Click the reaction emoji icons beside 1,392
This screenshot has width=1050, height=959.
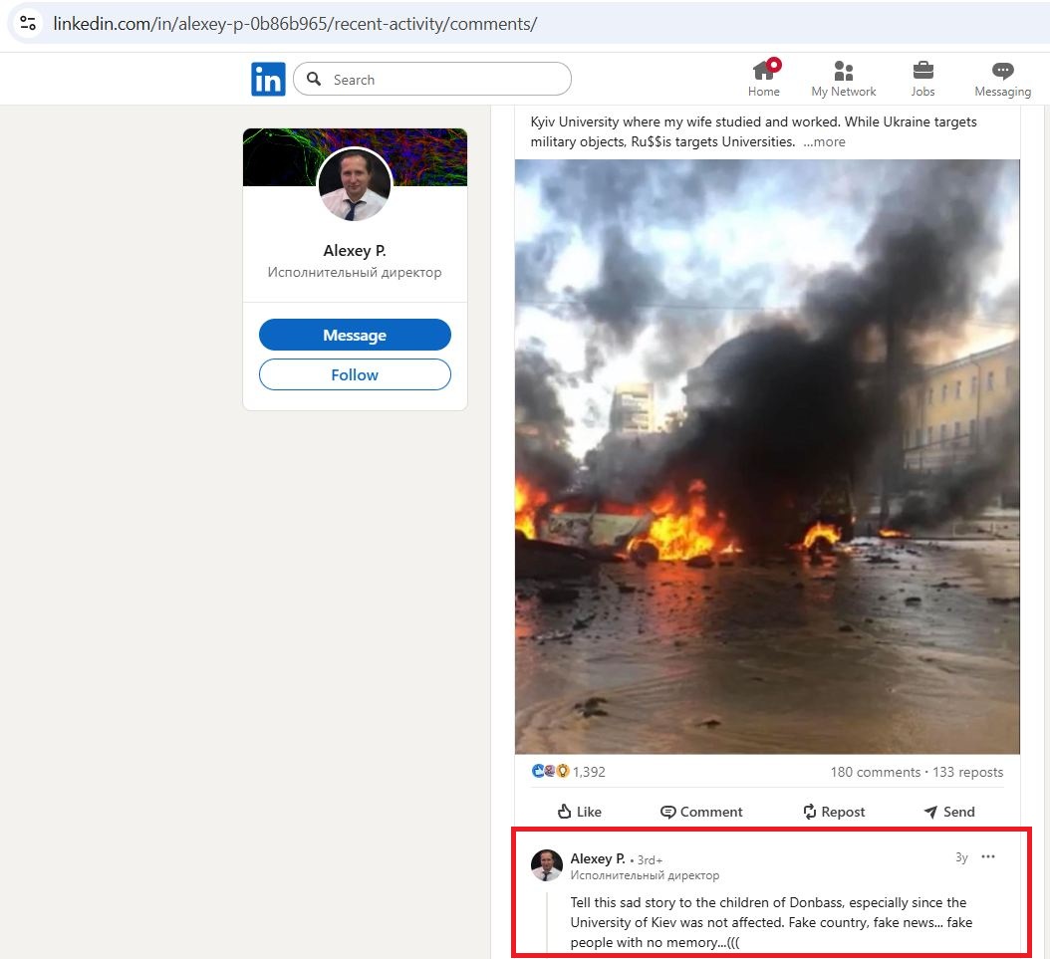(550, 772)
